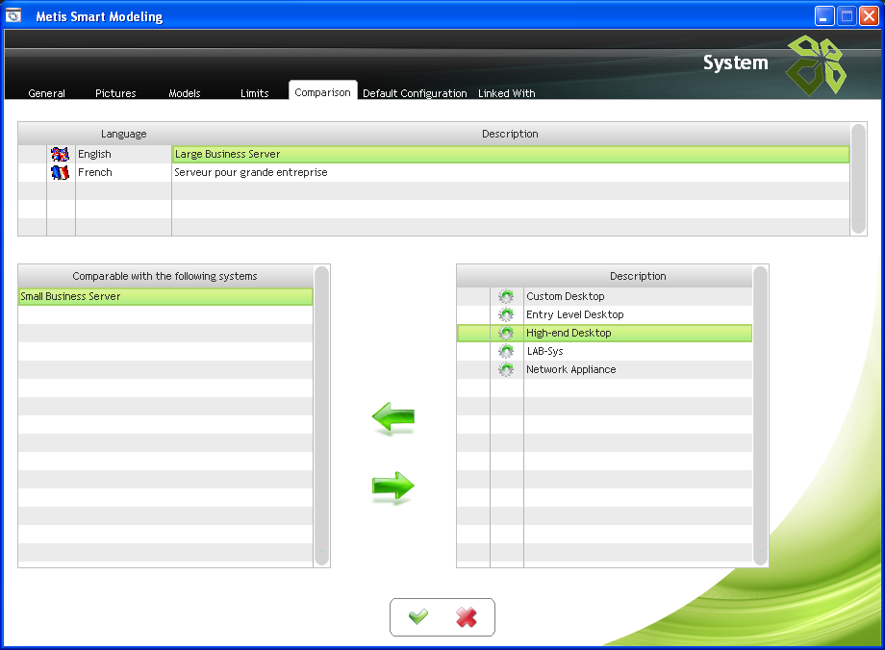885x650 pixels.
Task: Confirm with the green checkmark button
Action: 418,616
